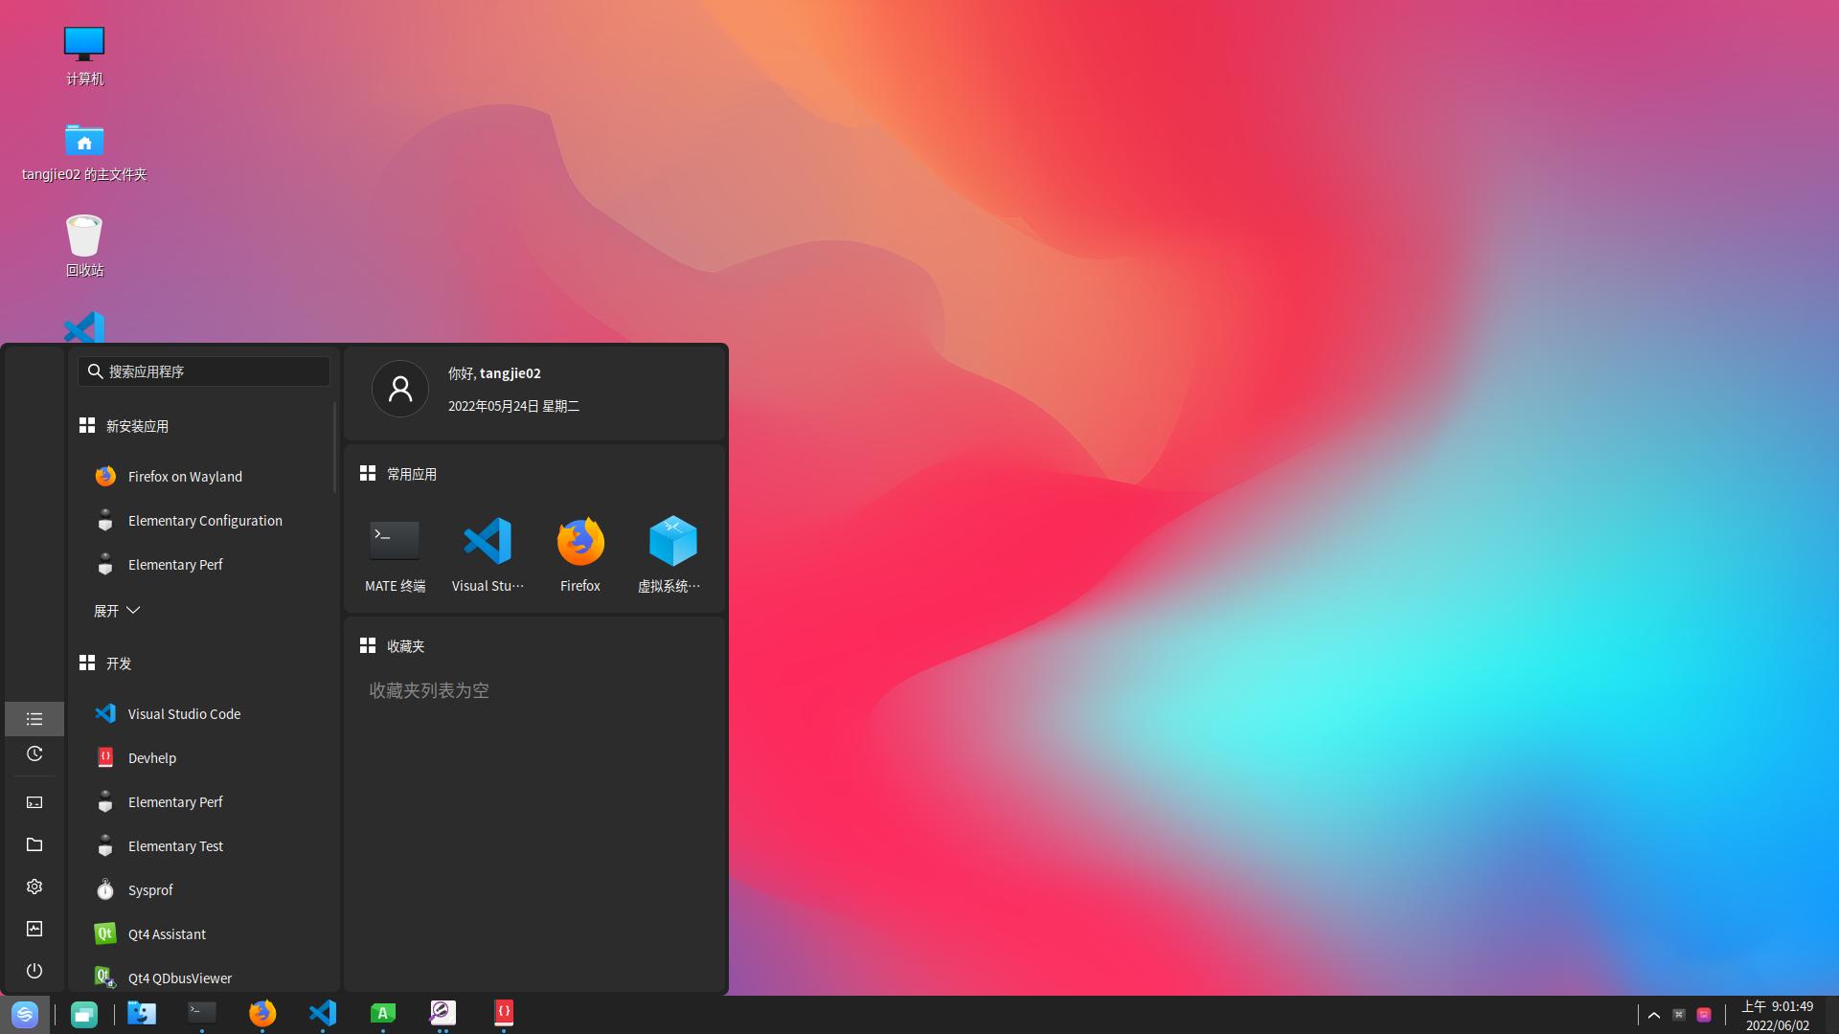Click the taskbar clock and date

1777,1015
